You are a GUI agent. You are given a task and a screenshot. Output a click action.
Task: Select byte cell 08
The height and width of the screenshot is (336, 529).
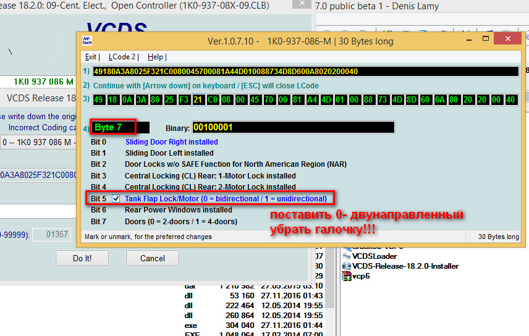coord(226,100)
